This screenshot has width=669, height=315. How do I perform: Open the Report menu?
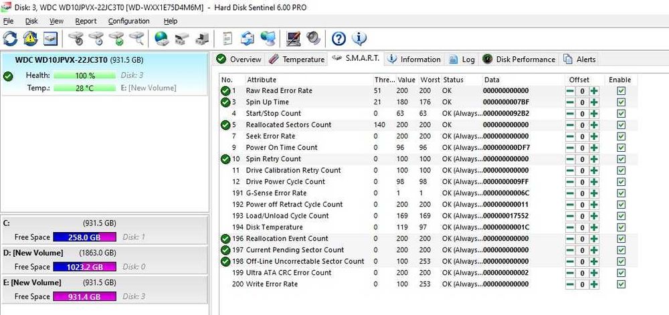(86, 21)
